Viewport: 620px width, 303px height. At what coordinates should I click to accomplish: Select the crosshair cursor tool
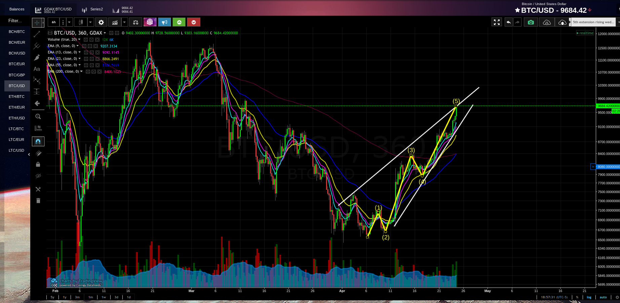(x=37, y=23)
